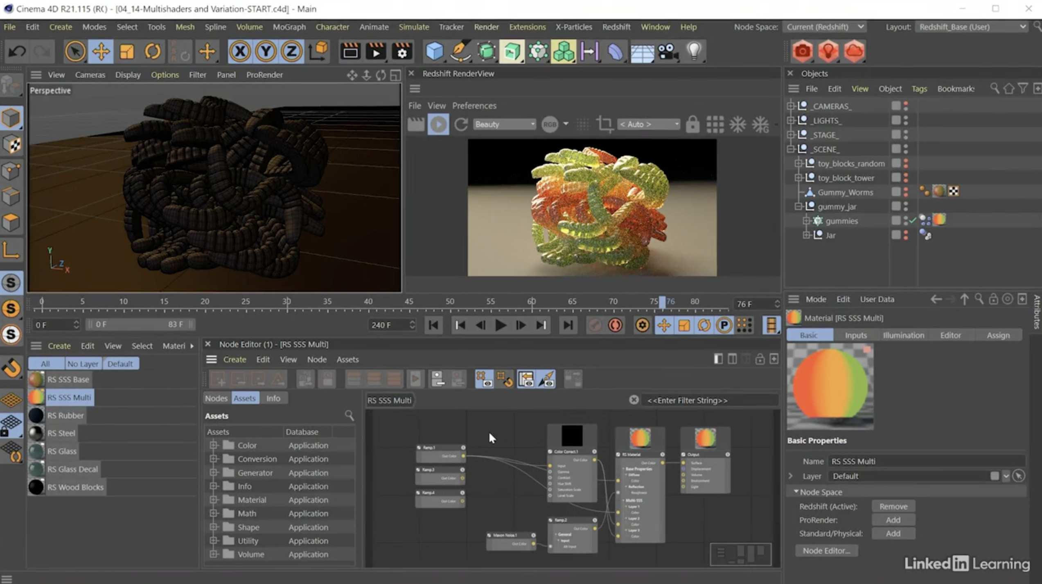Toggle the X axis lock
The image size is (1042, 584).
click(240, 52)
